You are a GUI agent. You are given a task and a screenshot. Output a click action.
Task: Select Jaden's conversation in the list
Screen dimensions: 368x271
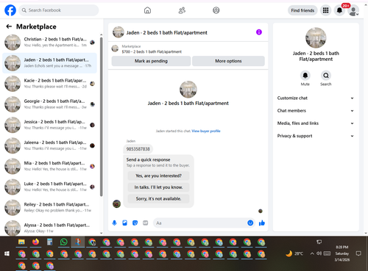[49, 63]
